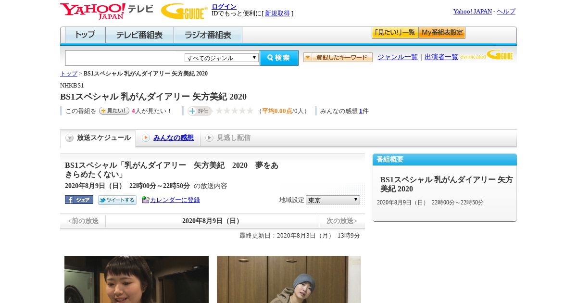
Task: Expand the 登録したキーワード dropdown
Action: pos(338,57)
